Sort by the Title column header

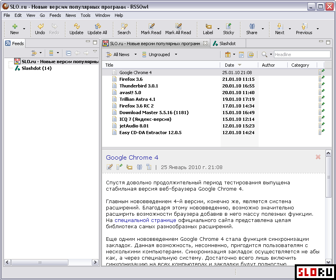point(161,65)
